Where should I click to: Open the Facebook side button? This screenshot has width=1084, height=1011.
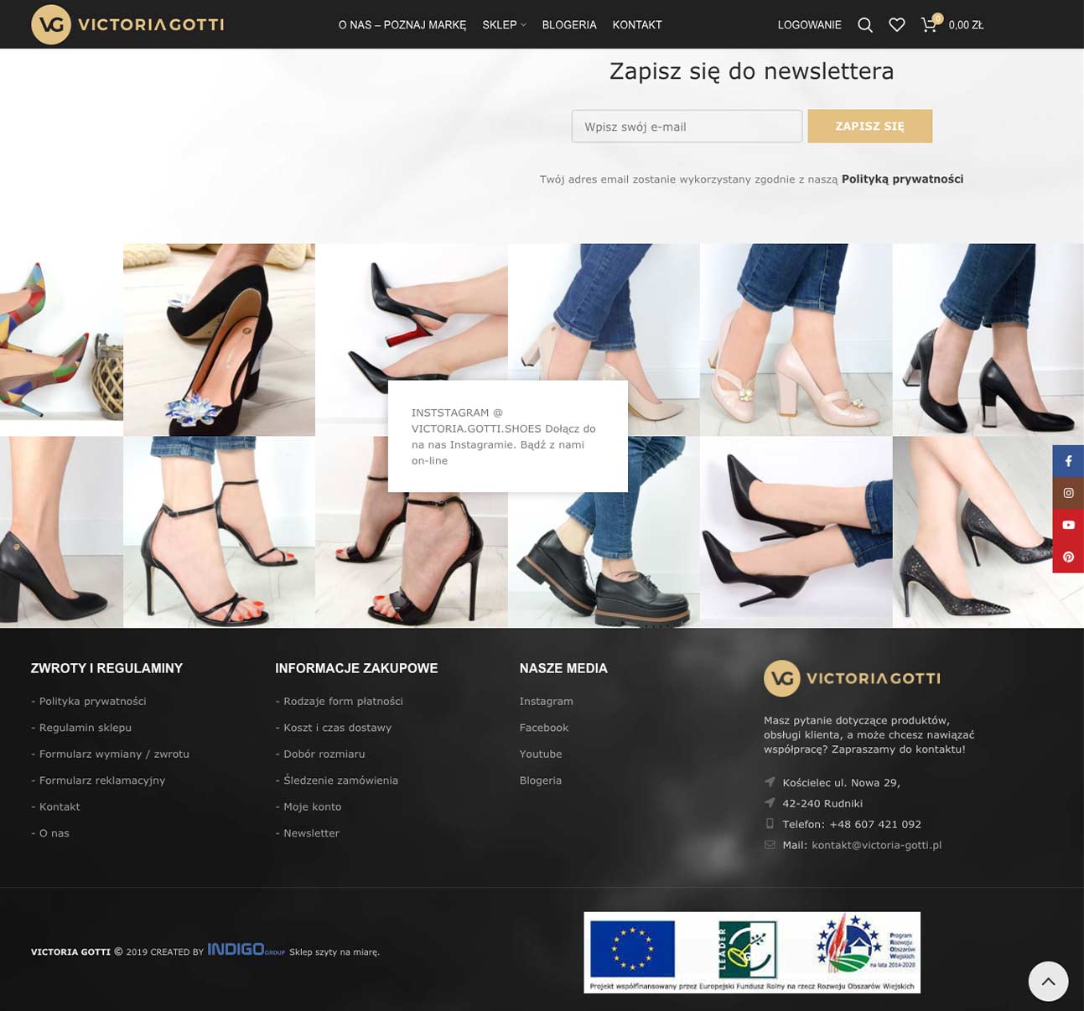(1068, 461)
